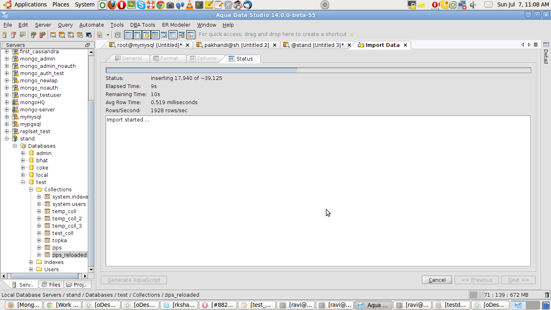This screenshot has width=551, height=310.
Task: Open the script documents toolbar icon
Action: click(99, 35)
